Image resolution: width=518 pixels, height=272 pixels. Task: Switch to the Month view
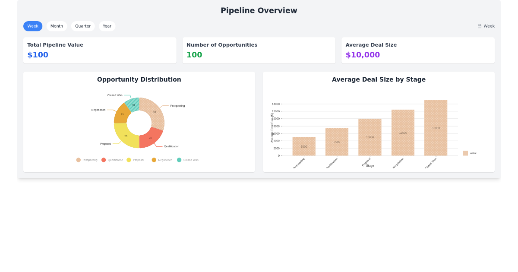[57, 26]
